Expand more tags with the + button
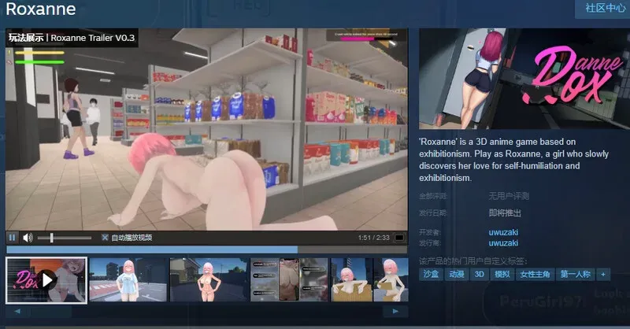The width and height of the screenshot is (630, 329). [603, 274]
